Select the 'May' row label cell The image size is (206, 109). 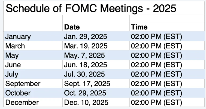click(33, 55)
